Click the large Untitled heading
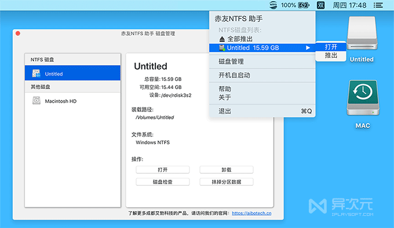This screenshot has height=228, width=394. coord(151,66)
